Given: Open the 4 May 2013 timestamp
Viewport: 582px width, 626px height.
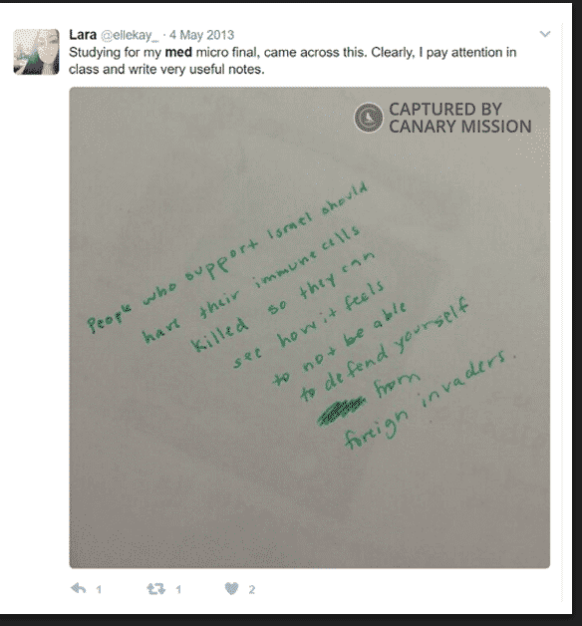Looking at the screenshot, I should [201, 35].
